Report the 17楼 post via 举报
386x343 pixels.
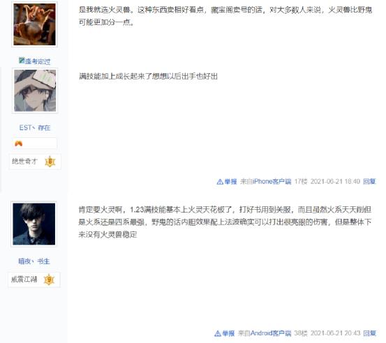(x=230, y=181)
